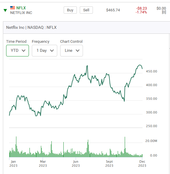Click the [0] shares count text

pos(164,12)
